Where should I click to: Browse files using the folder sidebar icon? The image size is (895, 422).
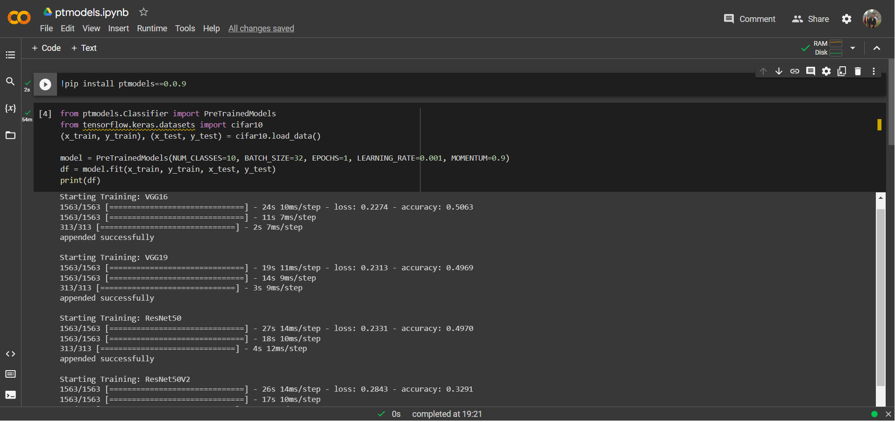click(x=10, y=135)
